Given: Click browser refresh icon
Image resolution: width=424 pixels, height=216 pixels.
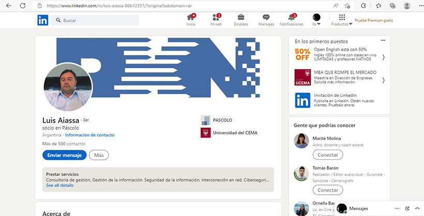Looking at the screenshot, I should pyautogui.click(x=23, y=5).
